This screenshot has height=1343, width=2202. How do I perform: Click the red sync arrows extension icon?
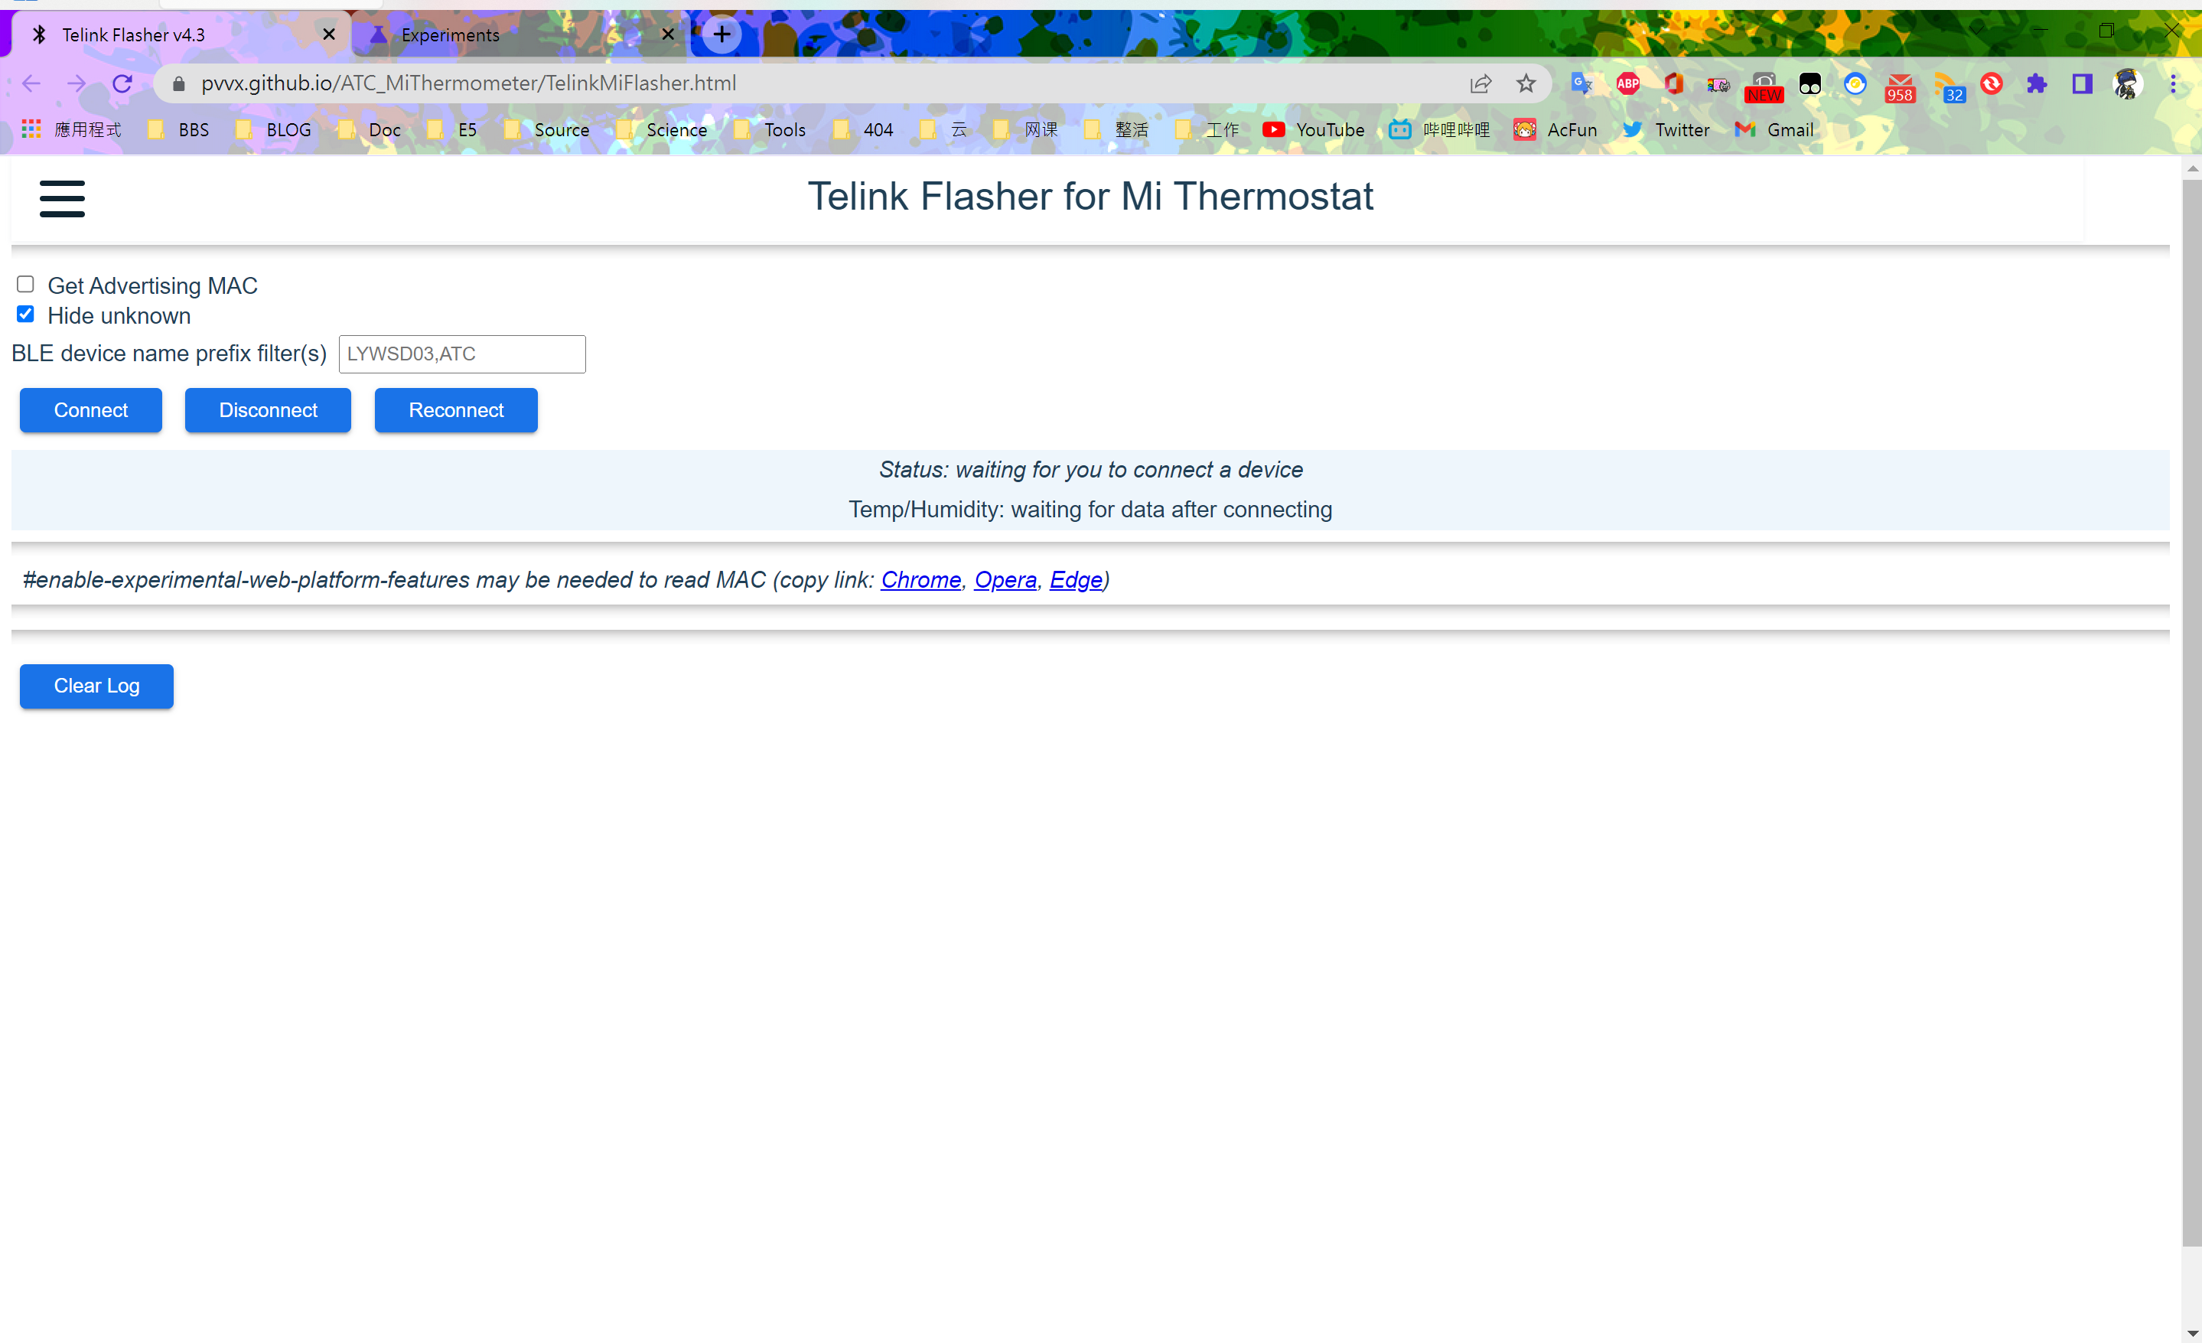click(x=1991, y=83)
